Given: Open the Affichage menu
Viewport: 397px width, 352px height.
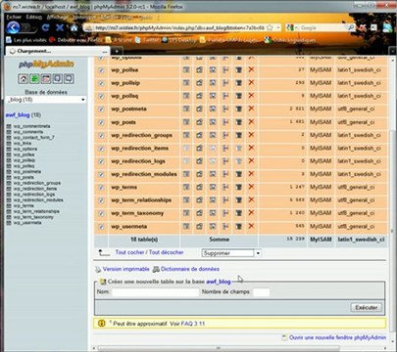Looking at the screenshot, I should [58, 17].
